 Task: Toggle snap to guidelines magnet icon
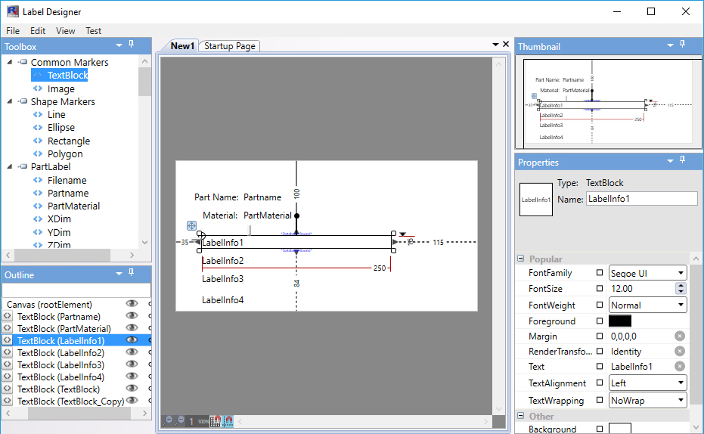(228, 421)
